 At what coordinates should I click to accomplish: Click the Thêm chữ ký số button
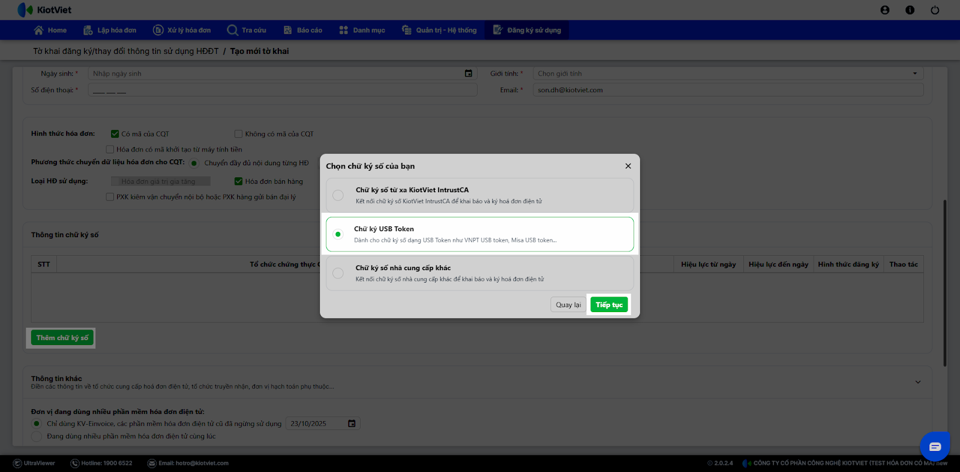(62, 338)
